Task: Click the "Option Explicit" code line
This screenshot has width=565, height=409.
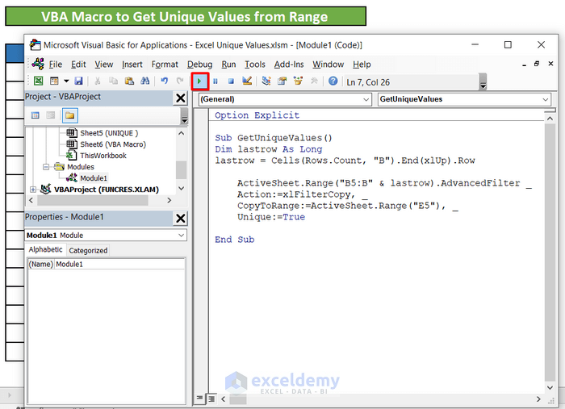Action: click(257, 115)
